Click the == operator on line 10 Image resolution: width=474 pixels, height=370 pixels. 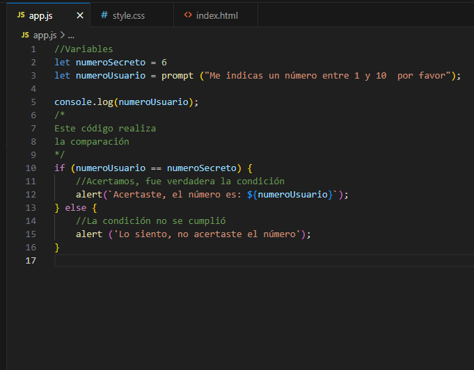coord(156,168)
